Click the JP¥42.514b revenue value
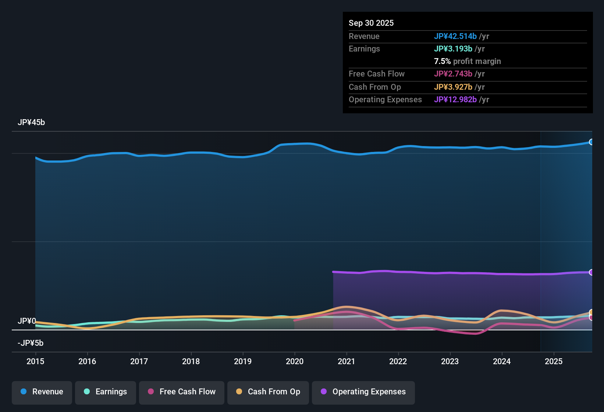Viewport: 604px width, 412px height. coord(456,36)
